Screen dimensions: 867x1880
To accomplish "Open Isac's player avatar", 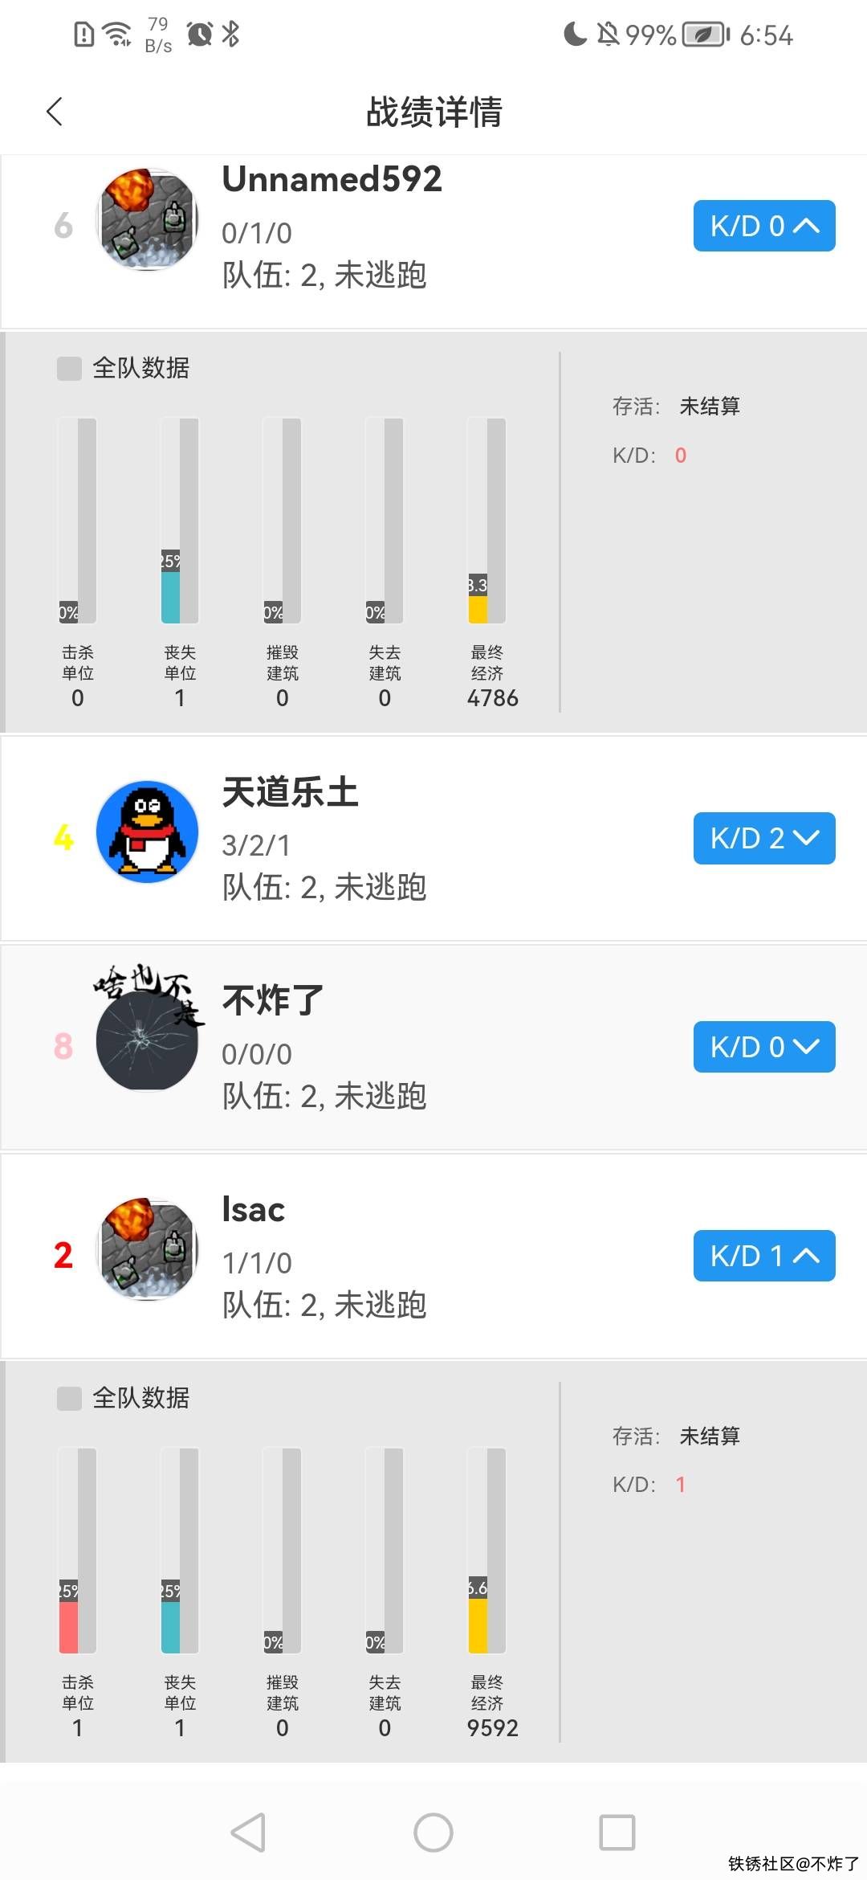I will coord(147,1250).
